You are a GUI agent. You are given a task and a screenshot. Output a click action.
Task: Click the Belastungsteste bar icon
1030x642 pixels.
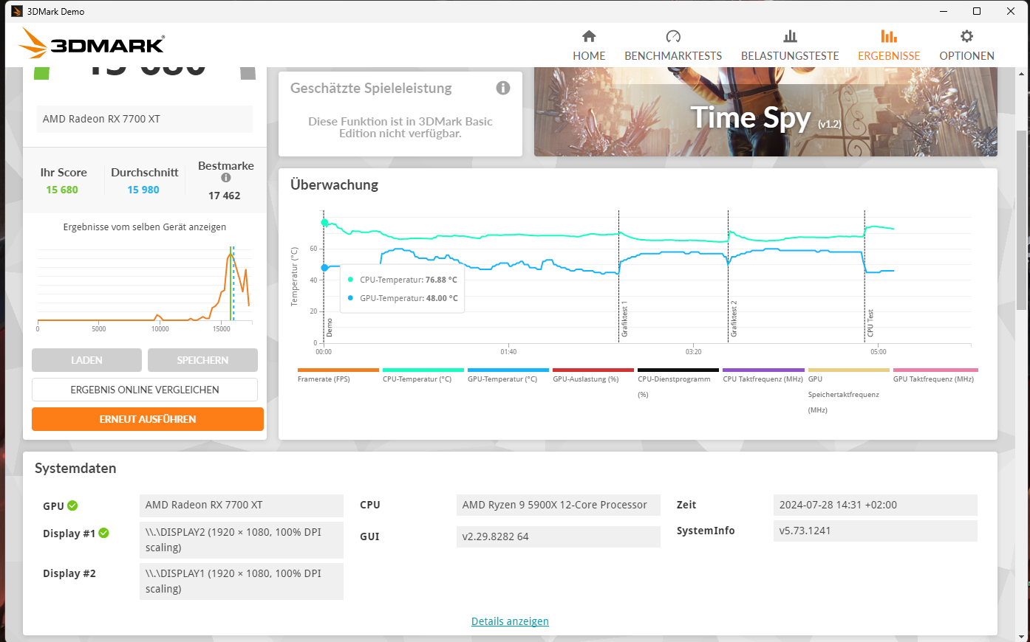(x=790, y=36)
